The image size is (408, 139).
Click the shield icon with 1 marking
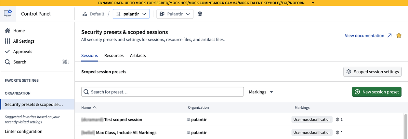337,119
